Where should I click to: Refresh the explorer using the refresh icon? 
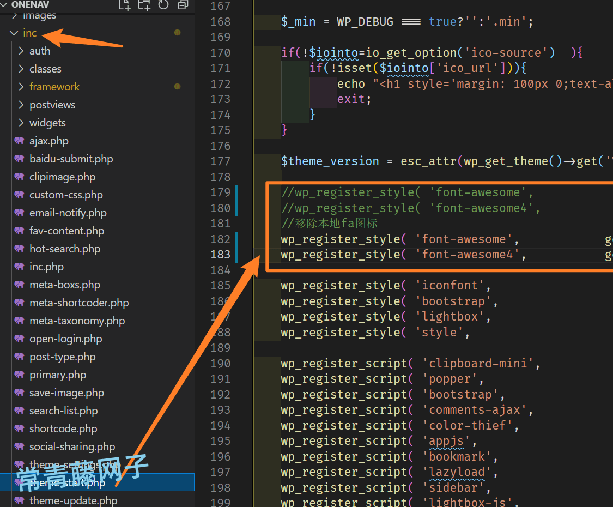click(163, 5)
